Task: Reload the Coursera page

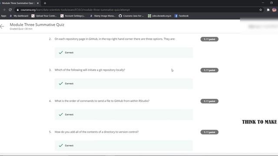Action: (x=10, y=10)
